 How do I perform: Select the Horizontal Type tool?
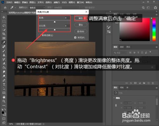[x=4, y=84]
